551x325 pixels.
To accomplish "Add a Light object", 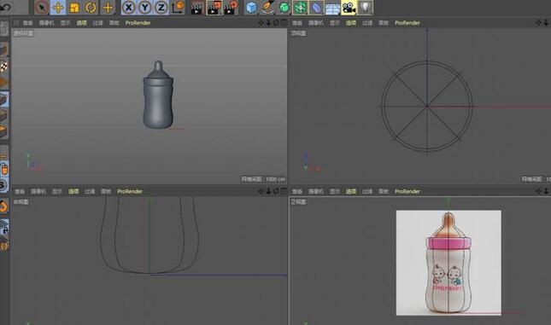I will (x=366, y=8).
